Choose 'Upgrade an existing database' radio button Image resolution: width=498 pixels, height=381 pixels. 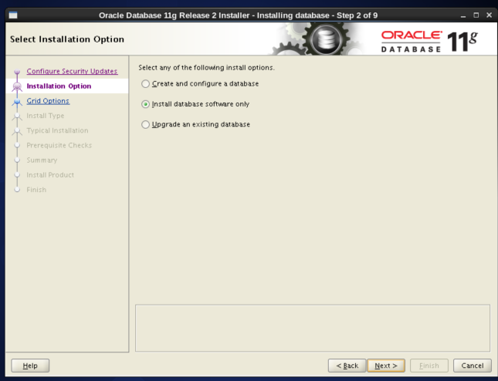pos(145,124)
